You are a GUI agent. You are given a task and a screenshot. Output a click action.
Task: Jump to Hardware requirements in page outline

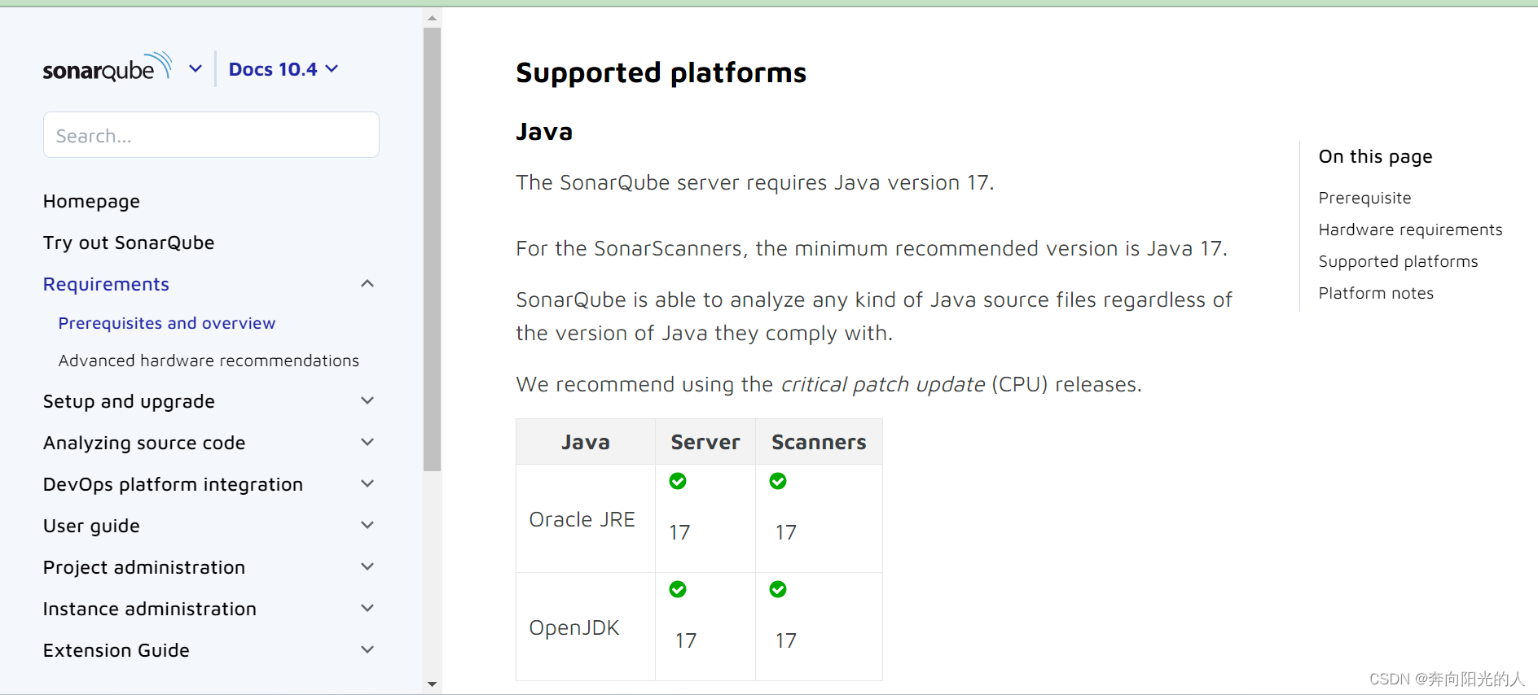[x=1410, y=229]
